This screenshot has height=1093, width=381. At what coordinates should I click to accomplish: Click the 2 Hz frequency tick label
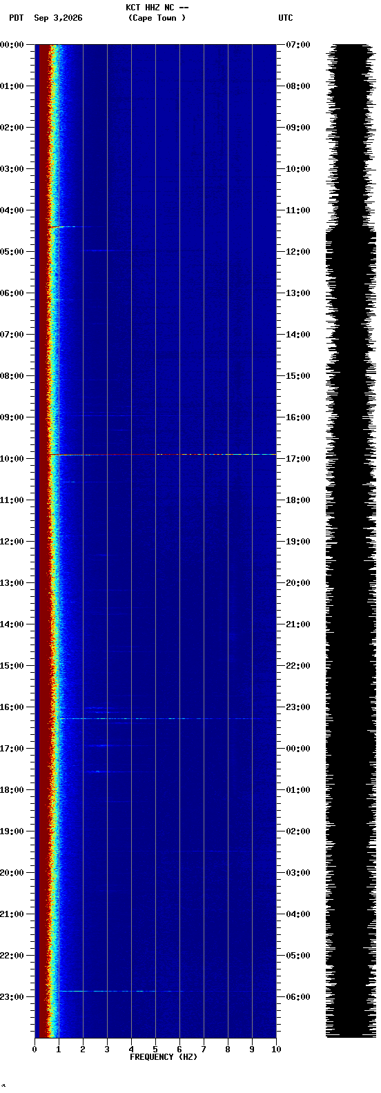tap(83, 1050)
